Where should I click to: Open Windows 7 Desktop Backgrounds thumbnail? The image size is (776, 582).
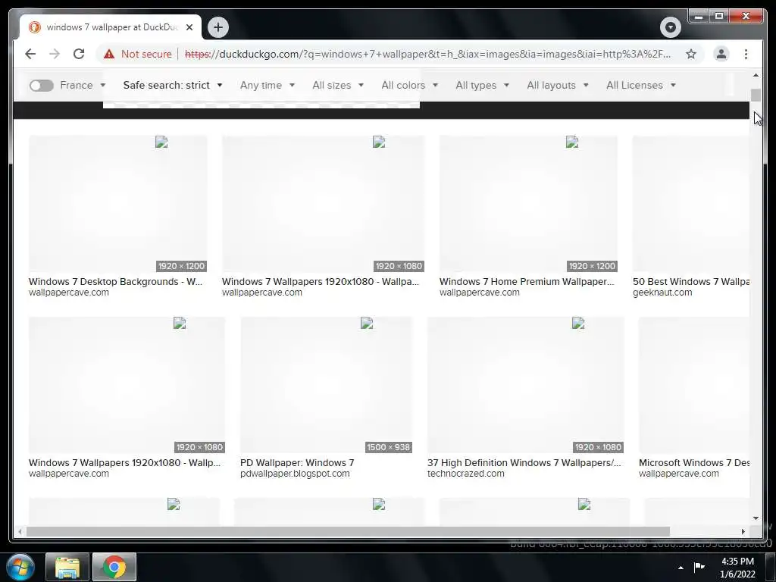coord(117,204)
